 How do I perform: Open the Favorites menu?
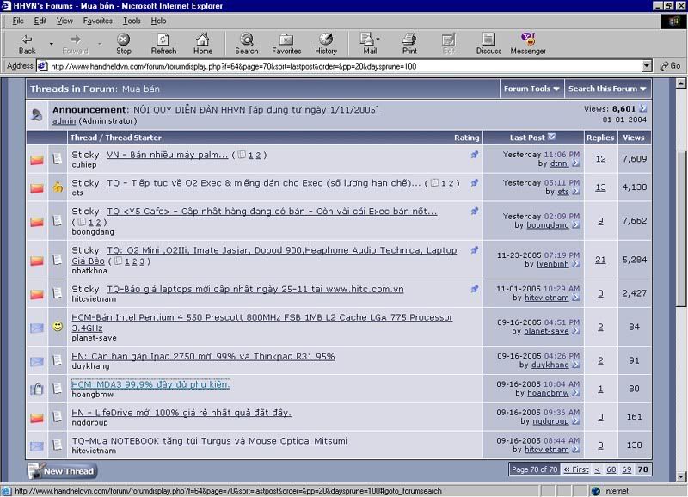pos(97,21)
